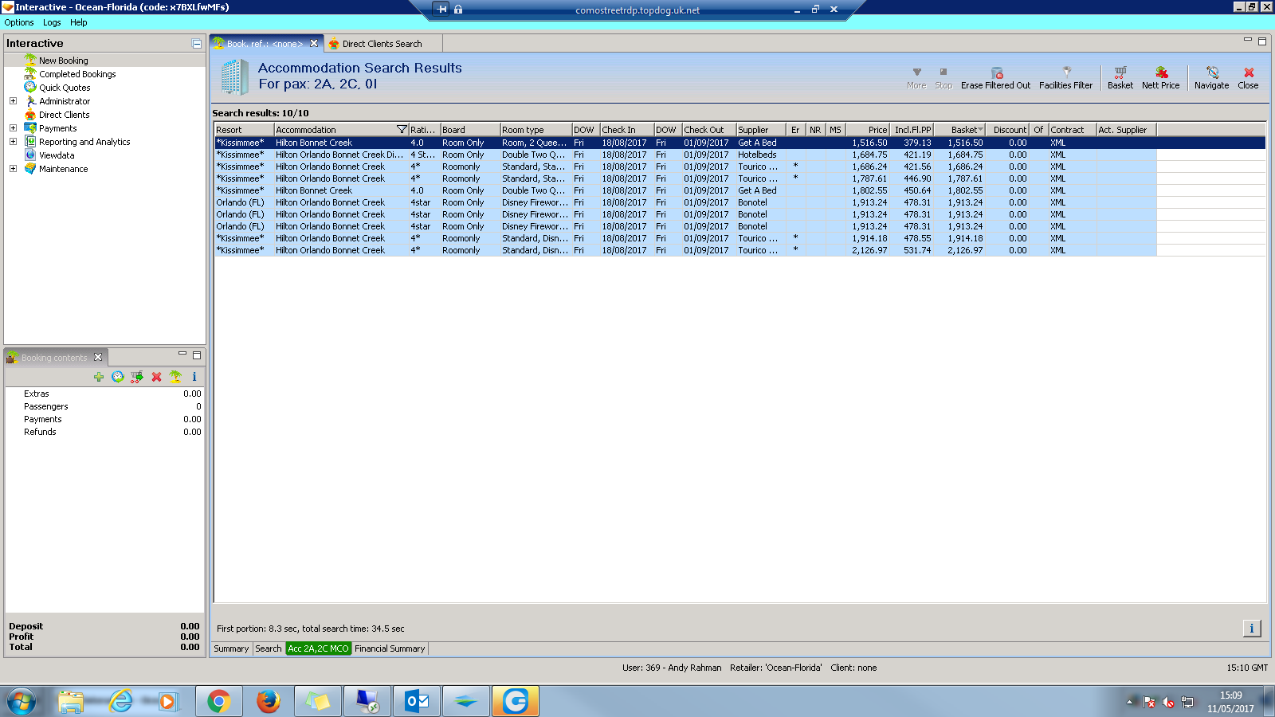This screenshot has height=717, width=1275.
Task: Click the green plus add icon in Booking contents
Action: (x=98, y=377)
